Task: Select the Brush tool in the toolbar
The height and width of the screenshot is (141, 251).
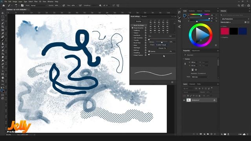Action: pyautogui.click(x=3, y=40)
